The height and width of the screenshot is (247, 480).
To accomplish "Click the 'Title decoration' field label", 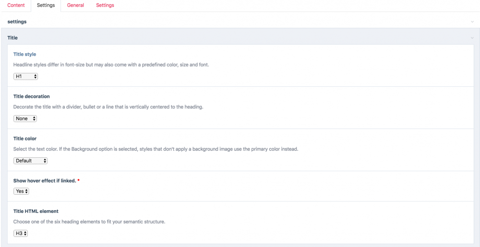I will (x=31, y=96).
